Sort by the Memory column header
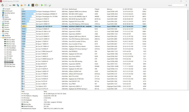189x112 pixels. [x=110, y=9]
